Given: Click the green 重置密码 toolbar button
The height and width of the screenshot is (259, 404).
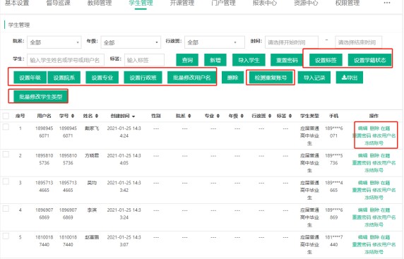Looking at the screenshot, I should (x=287, y=60).
